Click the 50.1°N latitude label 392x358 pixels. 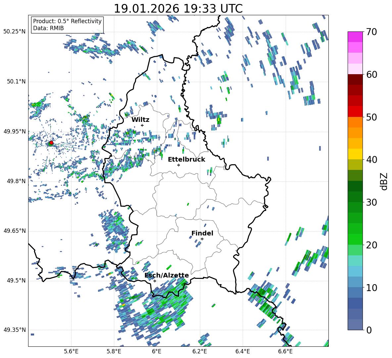click(16, 81)
